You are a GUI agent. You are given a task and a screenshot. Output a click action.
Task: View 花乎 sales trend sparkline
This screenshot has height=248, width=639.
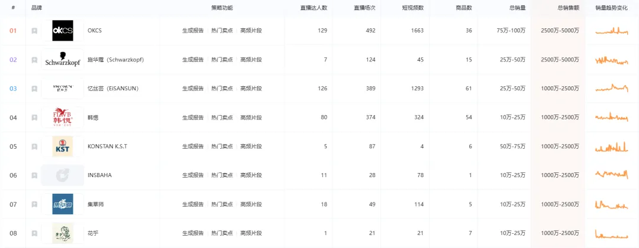coord(612,234)
